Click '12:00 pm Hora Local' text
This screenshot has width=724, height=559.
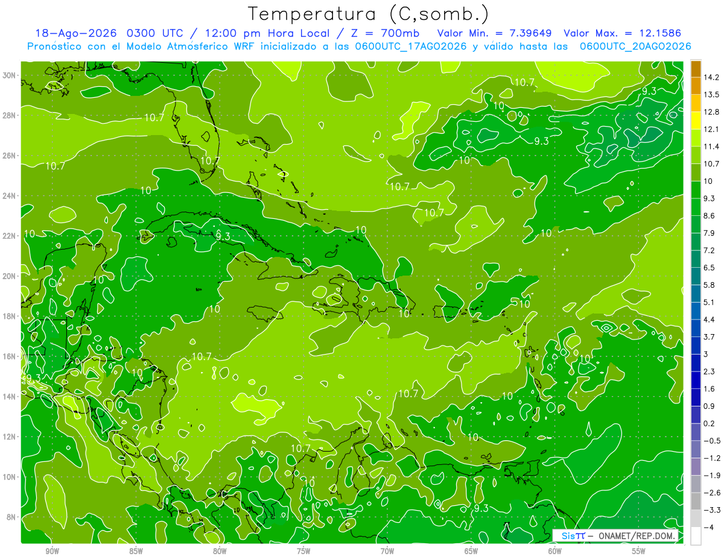click(x=267, y=33)
